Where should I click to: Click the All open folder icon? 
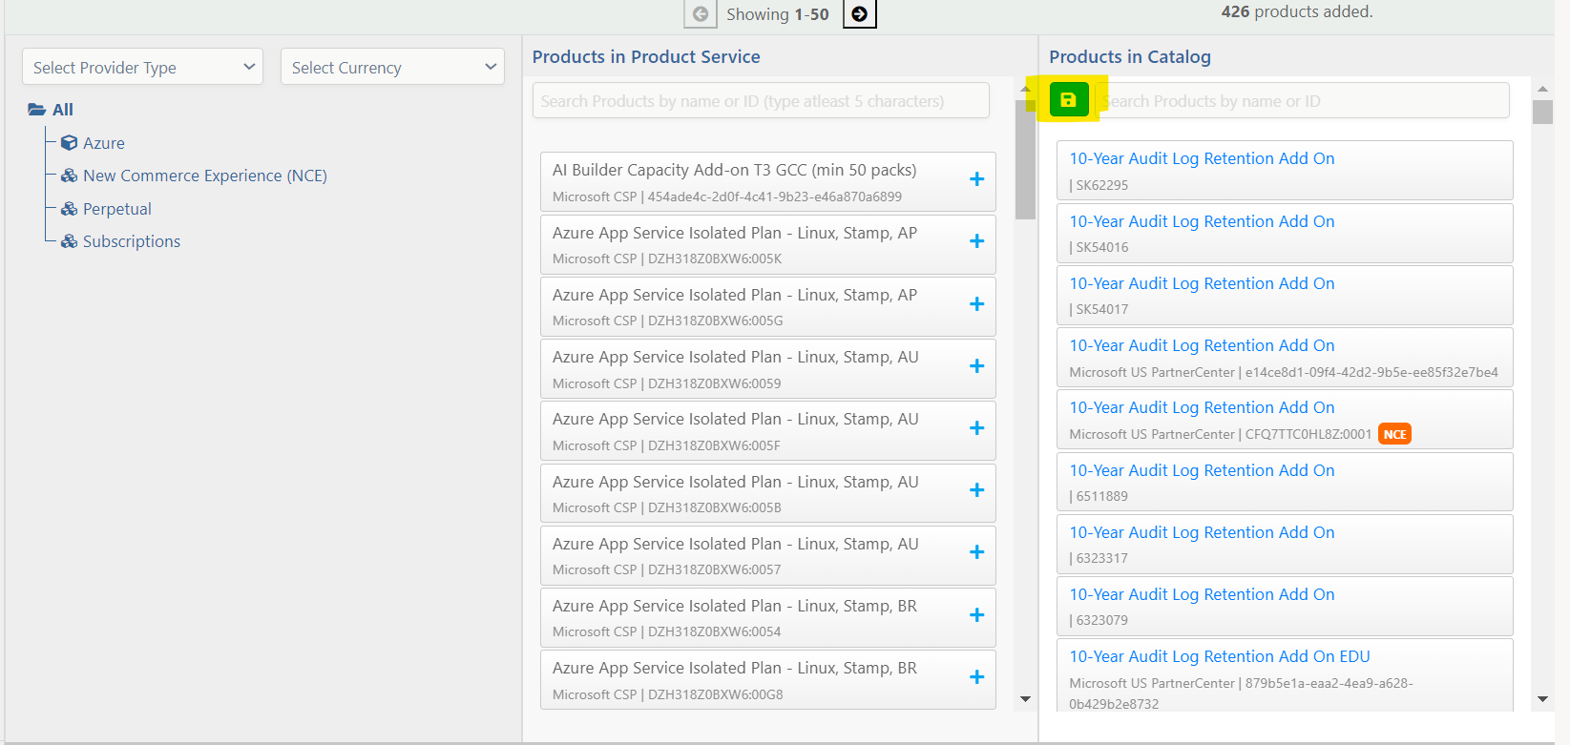[x=36, y=110]
